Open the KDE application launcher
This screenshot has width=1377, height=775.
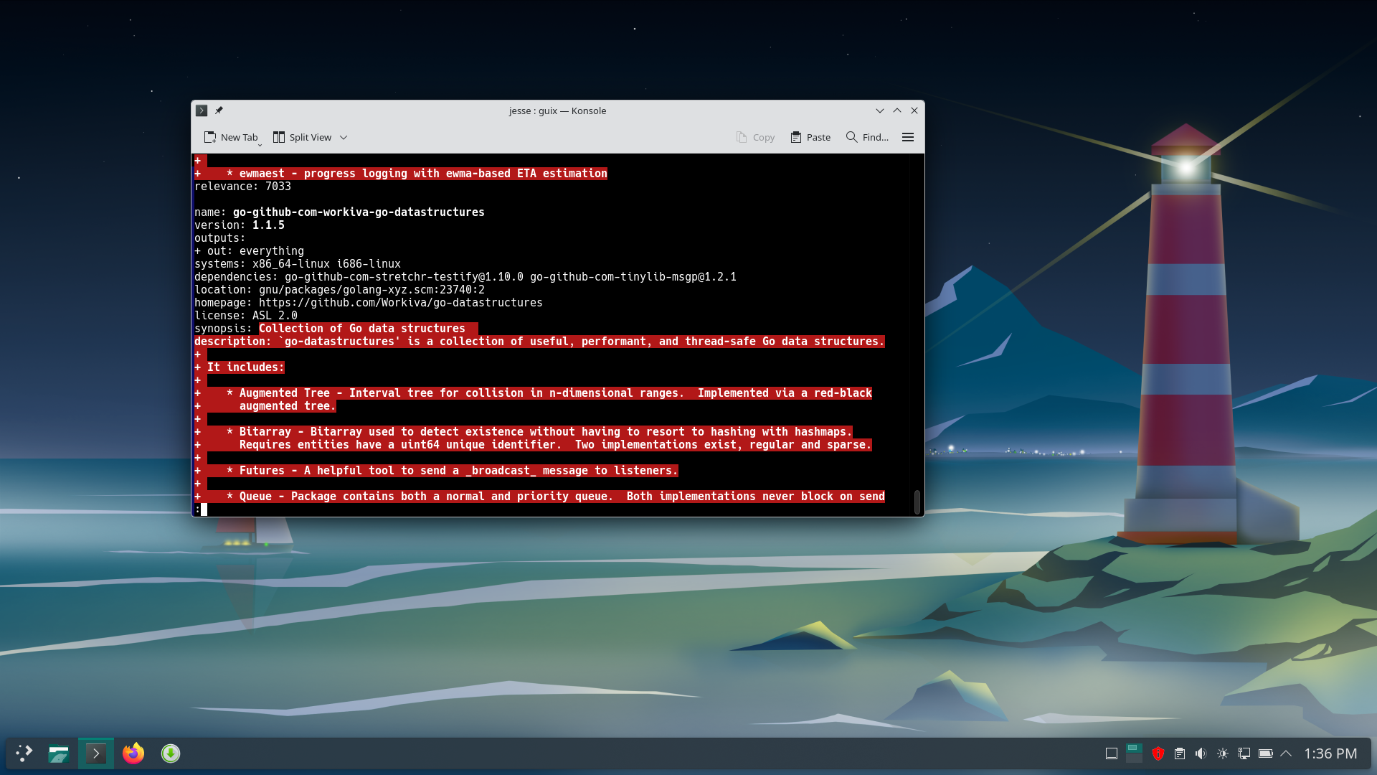(x=24, y=753)
